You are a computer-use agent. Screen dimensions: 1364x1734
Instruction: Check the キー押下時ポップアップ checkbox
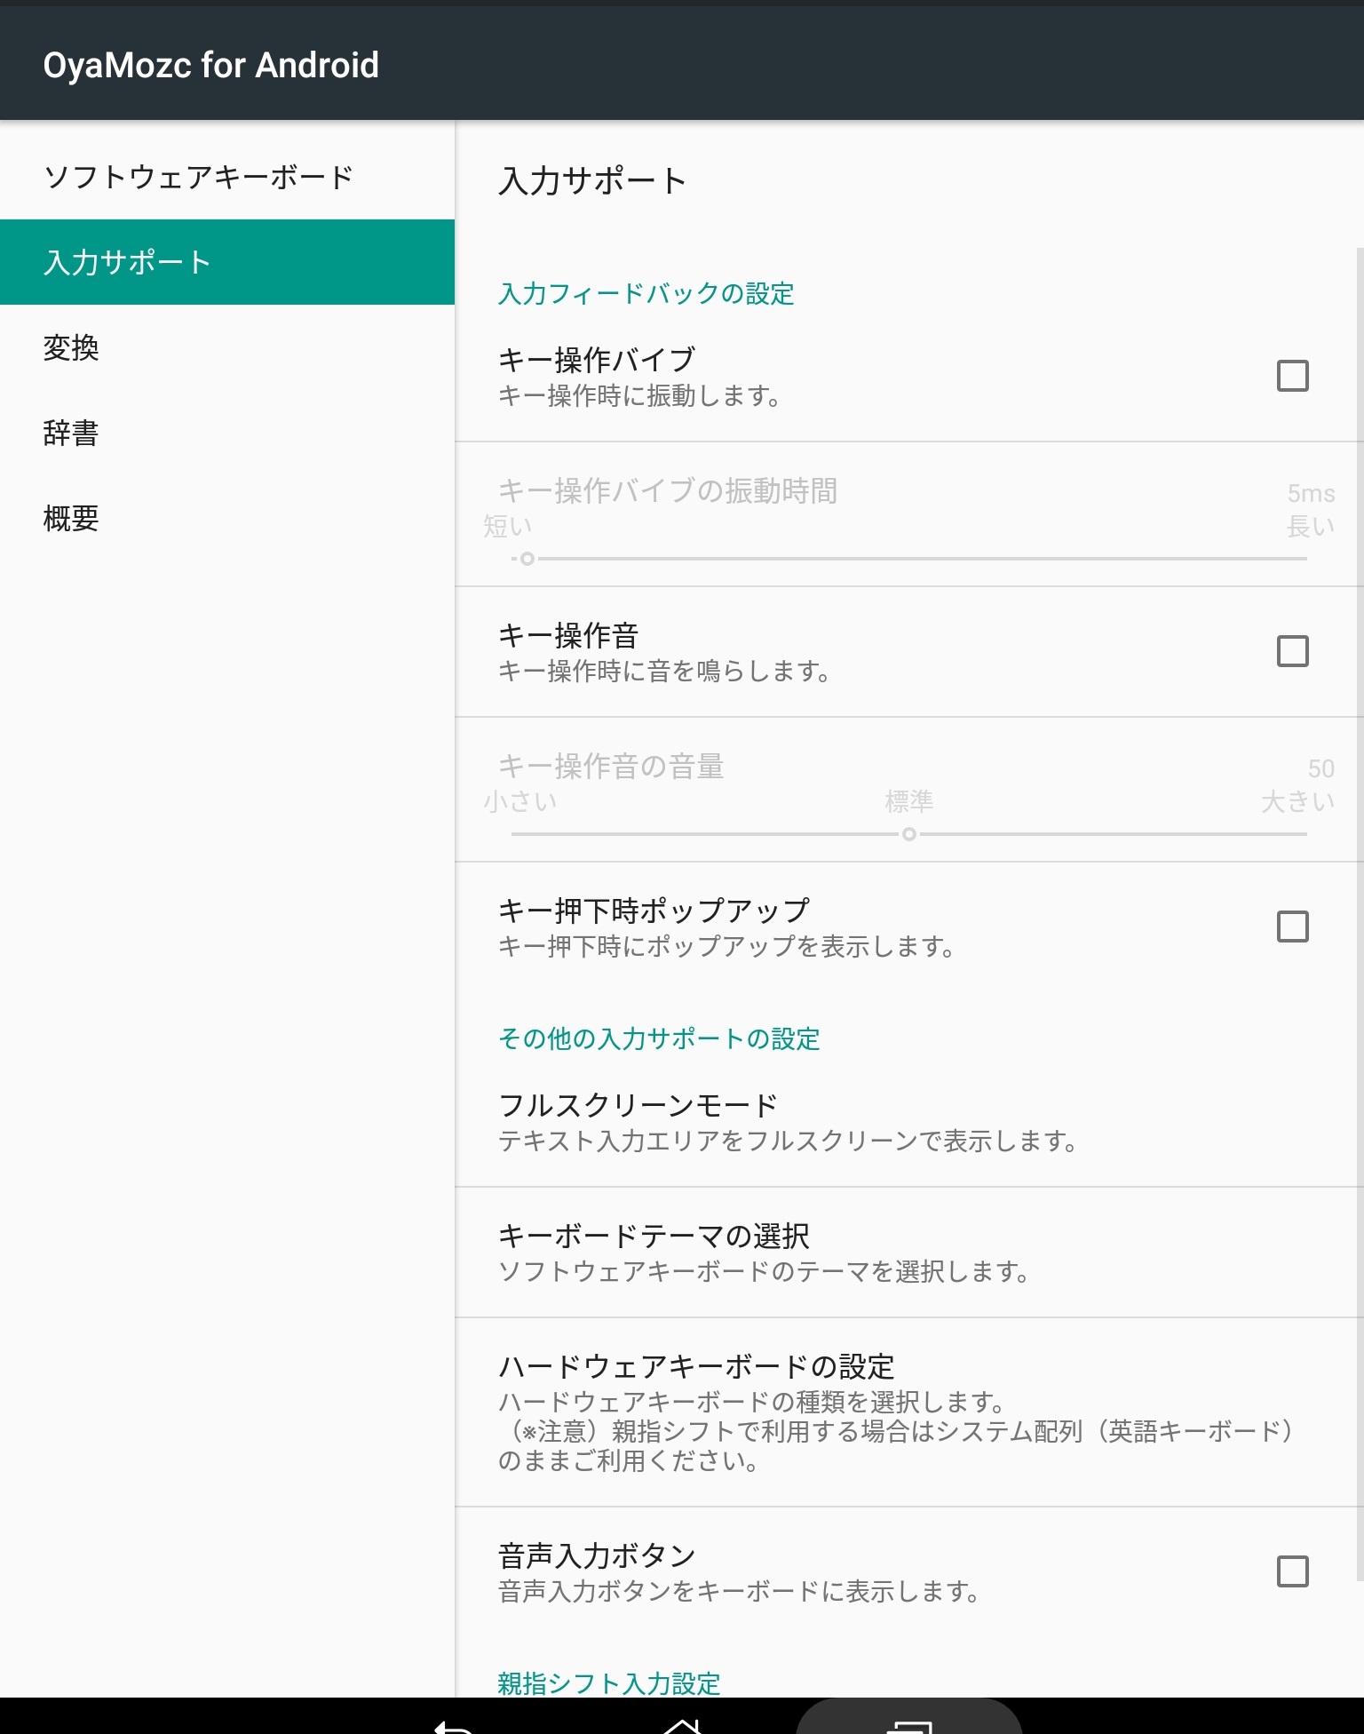(x=1292, y=927)
